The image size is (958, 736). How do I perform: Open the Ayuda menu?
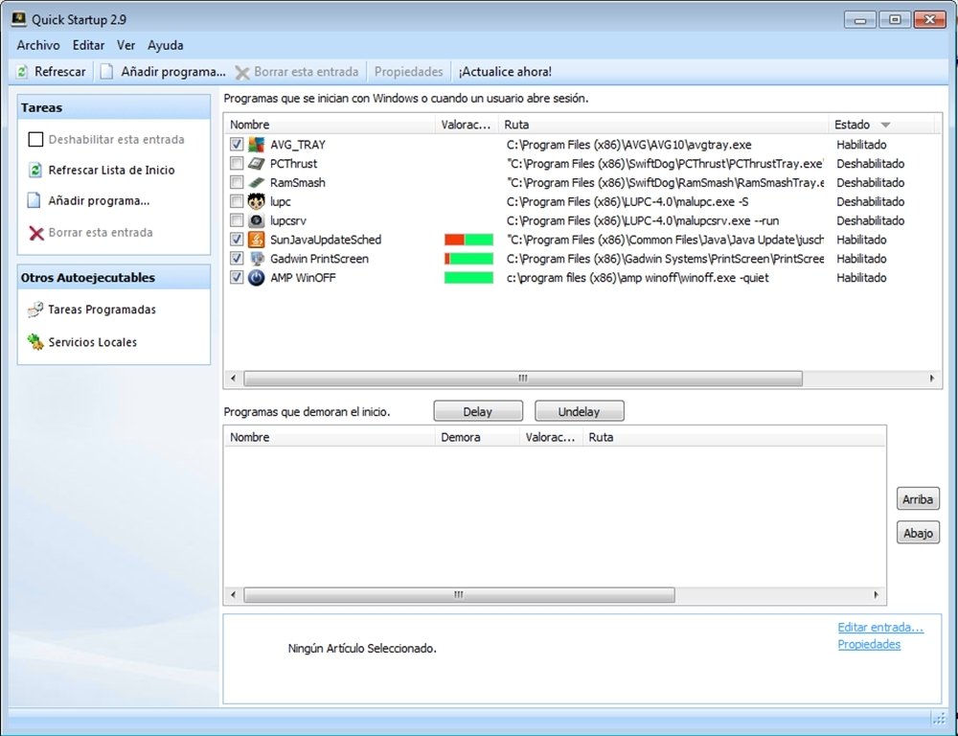[165, 45]
